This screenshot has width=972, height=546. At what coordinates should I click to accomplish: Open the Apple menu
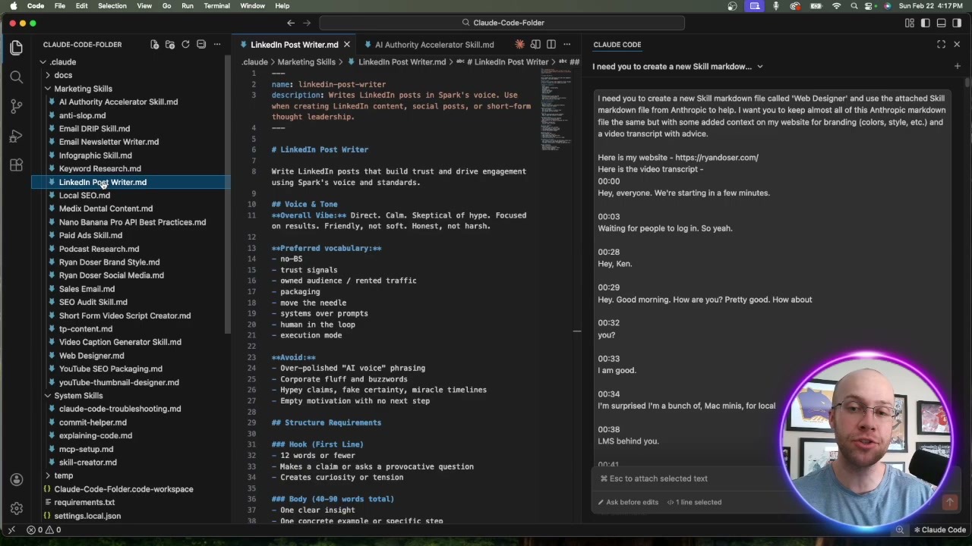(13, 6)
